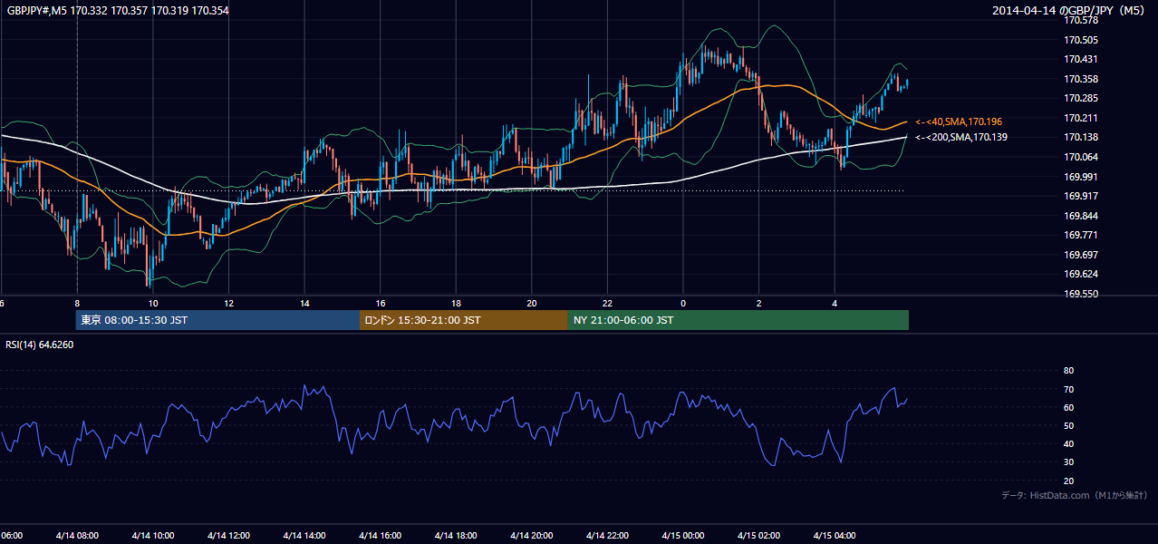Image resolution: width=1158 pixels, height=544 pixels.
Task: Pick the 4/14 20:00 bottom date label
Action: 531,535
